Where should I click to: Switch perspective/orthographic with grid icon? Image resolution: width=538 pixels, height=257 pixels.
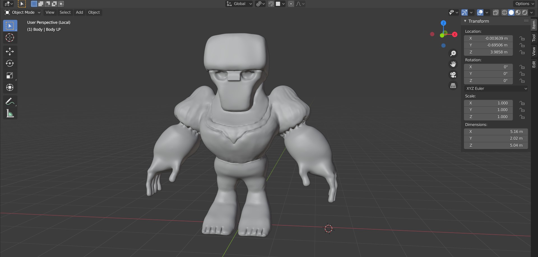pyautogui.click(x=453, y=85)
